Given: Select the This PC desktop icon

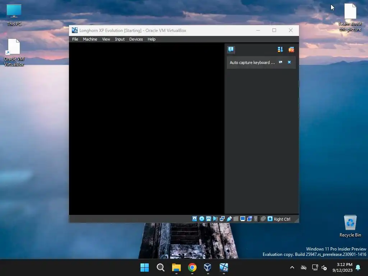Looking at the screenshot, I should coord(14,15).
